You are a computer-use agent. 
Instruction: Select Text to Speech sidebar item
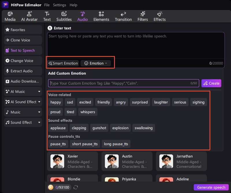click(x=23, y=50)
